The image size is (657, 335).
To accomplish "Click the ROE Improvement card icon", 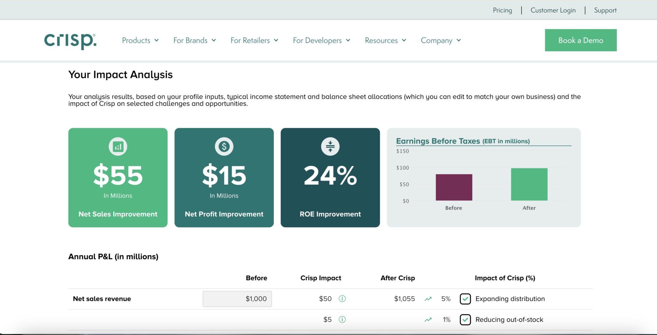I will 330,147.
